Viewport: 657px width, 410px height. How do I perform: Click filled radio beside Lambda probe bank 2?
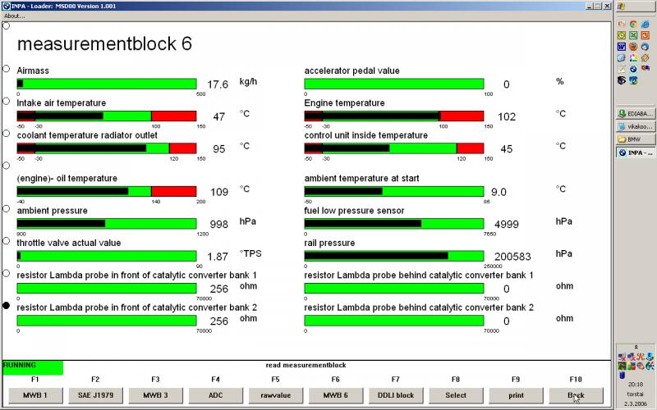pos(7,306)
